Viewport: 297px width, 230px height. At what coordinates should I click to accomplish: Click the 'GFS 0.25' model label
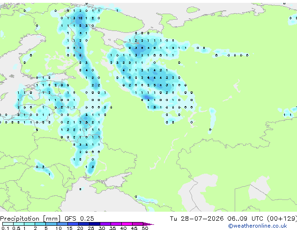tap(79, 219)
